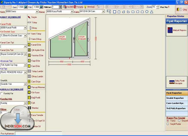Click into the Yük height field

pos(36,7)
